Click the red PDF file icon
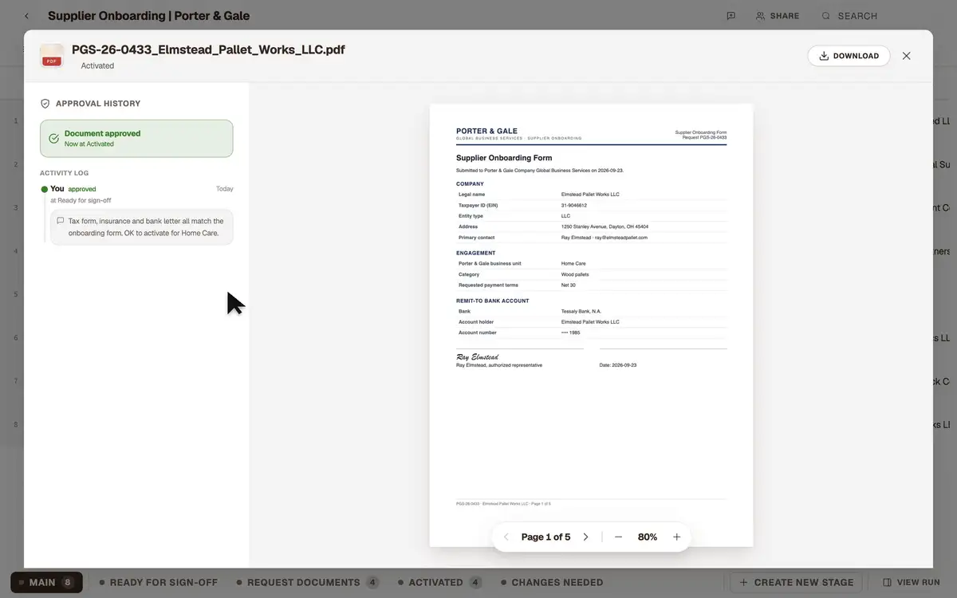The image size is (957, 598). (x=52, y=56)
